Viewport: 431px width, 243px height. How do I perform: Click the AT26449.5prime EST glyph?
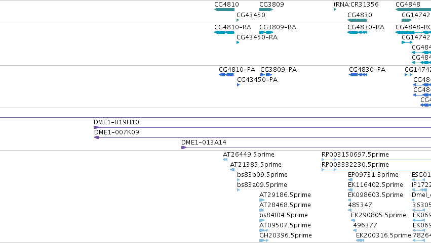[x=225, y=160]
